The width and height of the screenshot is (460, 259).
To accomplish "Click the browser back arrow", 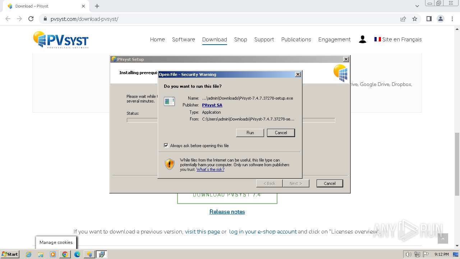I will [x=8, y=19].
